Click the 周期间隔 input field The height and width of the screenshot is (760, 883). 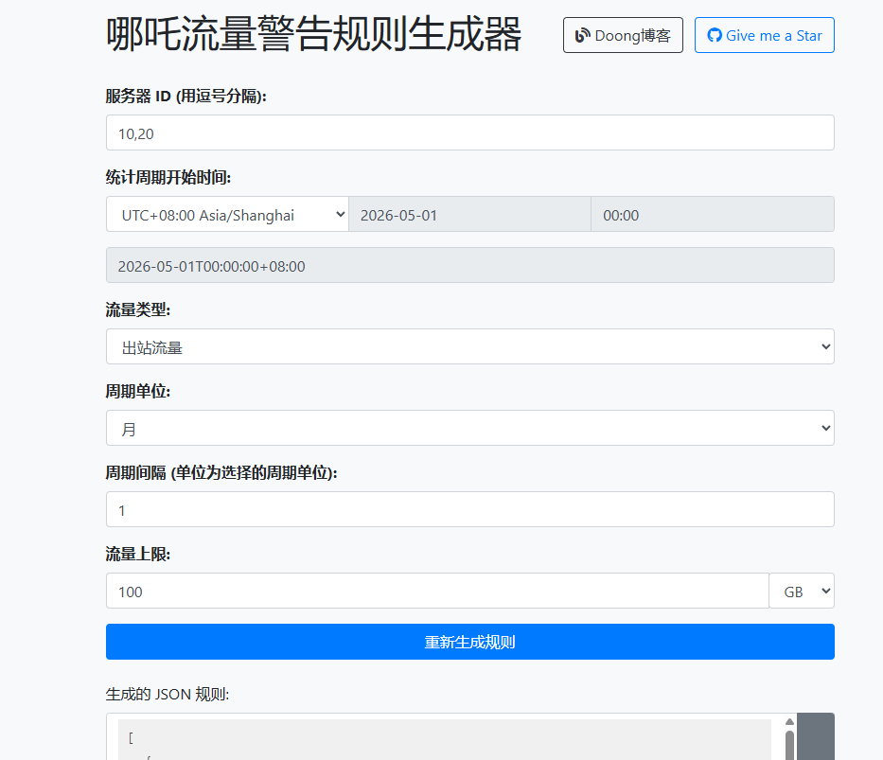click(470, 509)
